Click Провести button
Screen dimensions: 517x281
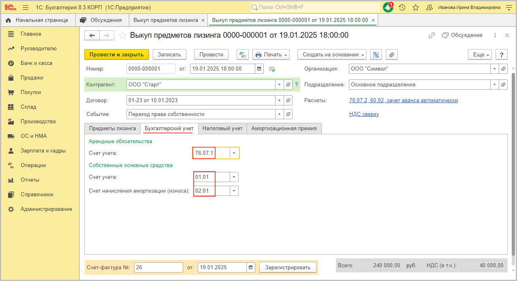point(211,54)
